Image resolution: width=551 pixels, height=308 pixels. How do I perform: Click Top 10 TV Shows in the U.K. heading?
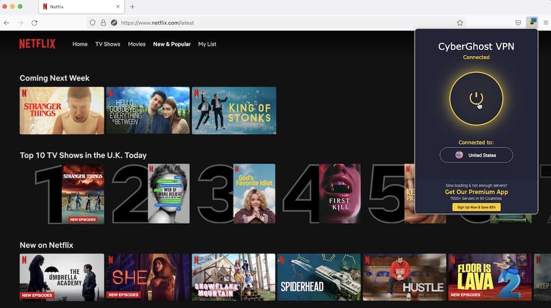point(83,156)
